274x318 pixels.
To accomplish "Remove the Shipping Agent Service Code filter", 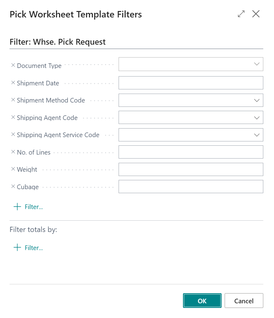I will tap(13, 135).
